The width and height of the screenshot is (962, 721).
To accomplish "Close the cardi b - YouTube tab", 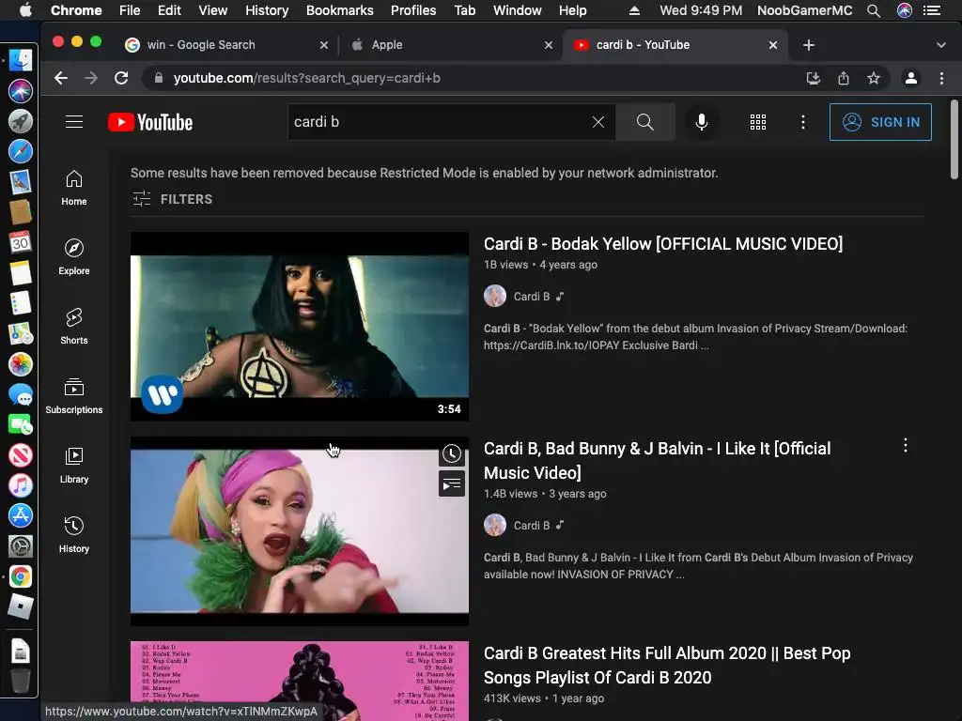I will pyautogui.click(x=773, y=45).
